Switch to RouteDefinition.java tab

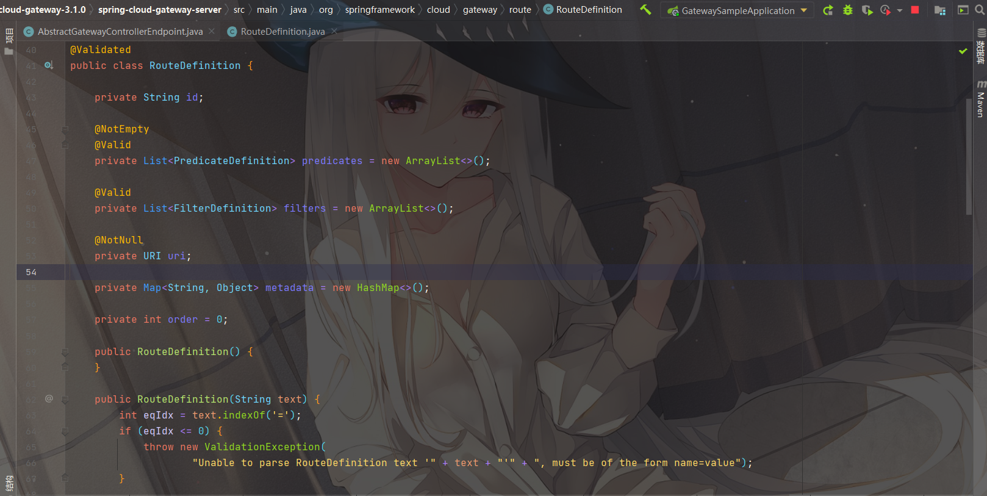[282, 31]
